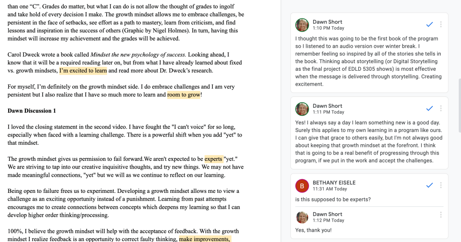Resolve Dawn Short's 1:11 PM comment
Image resolution: width=461 pixels, height=242 pixels.
point(429,109)
